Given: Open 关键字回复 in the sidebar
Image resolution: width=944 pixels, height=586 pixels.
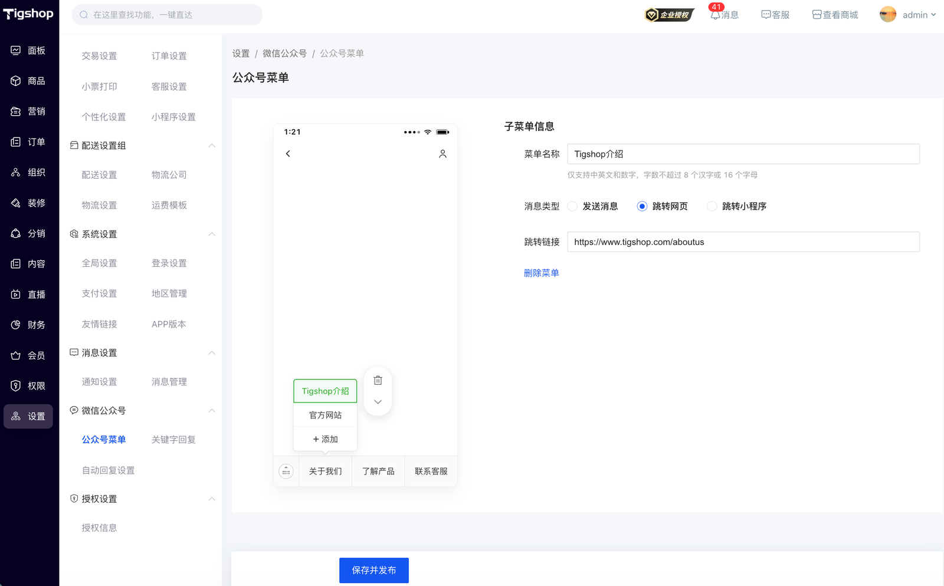Looking at the screenshot, I should tap(173, 440).
